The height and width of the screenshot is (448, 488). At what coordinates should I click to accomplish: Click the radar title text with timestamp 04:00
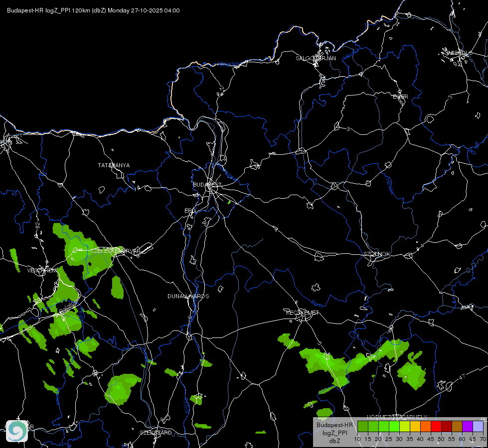click(93, 10)
